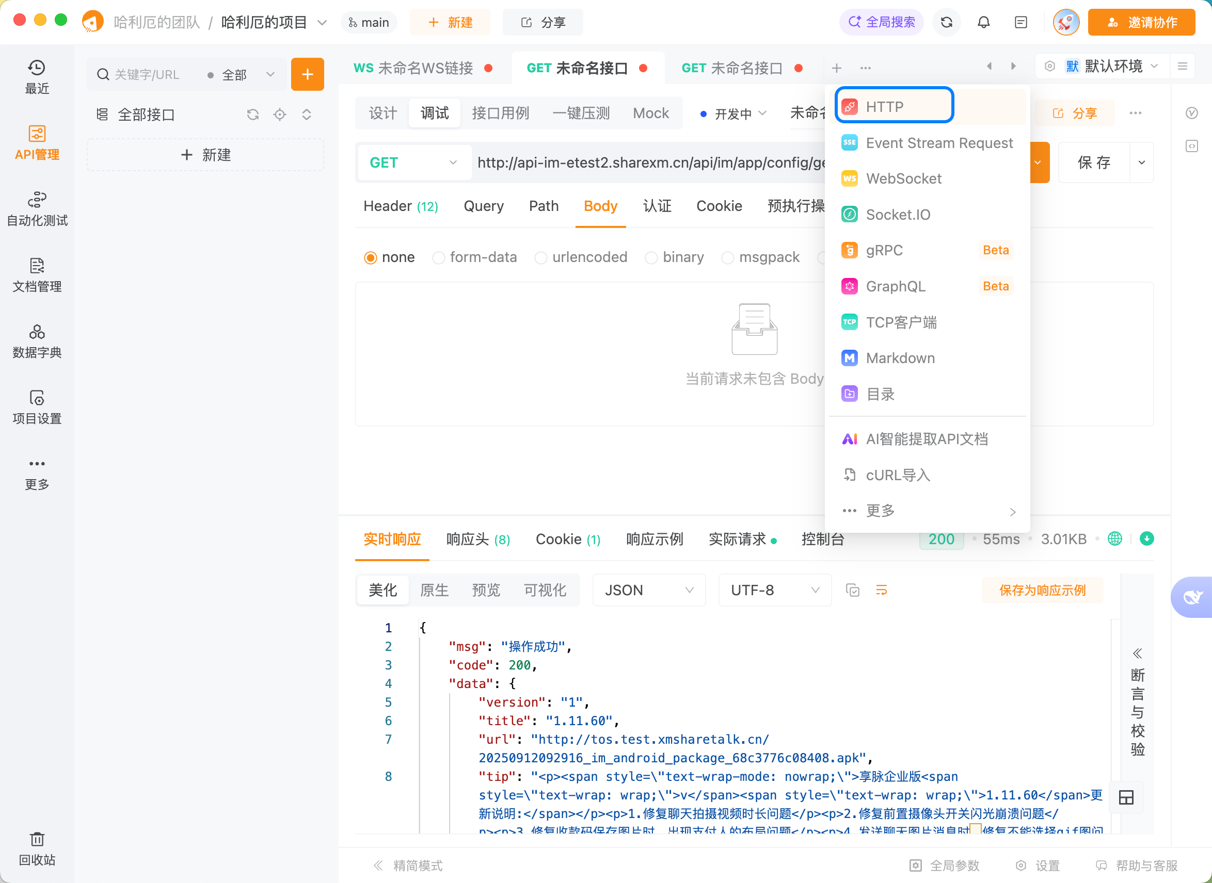Click the notification bell icon
1212x883 pixels.
984,22
